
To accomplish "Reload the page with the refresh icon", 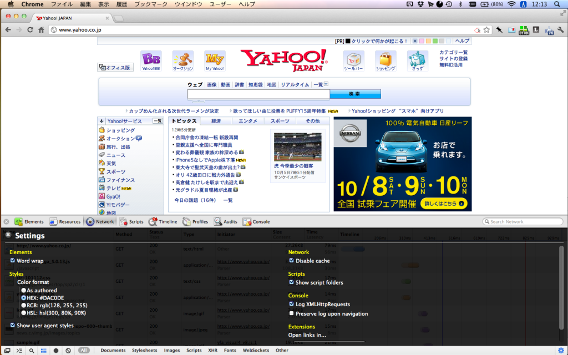I will pos(30,30).
